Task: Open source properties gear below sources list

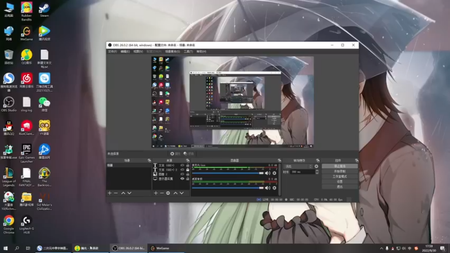Action: point(168,193)
